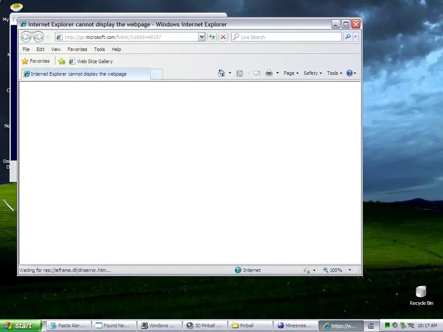This screenshot has width=443, height=332.
Task: Open the recent pages dropdown beside Forward
Action: 48,37
